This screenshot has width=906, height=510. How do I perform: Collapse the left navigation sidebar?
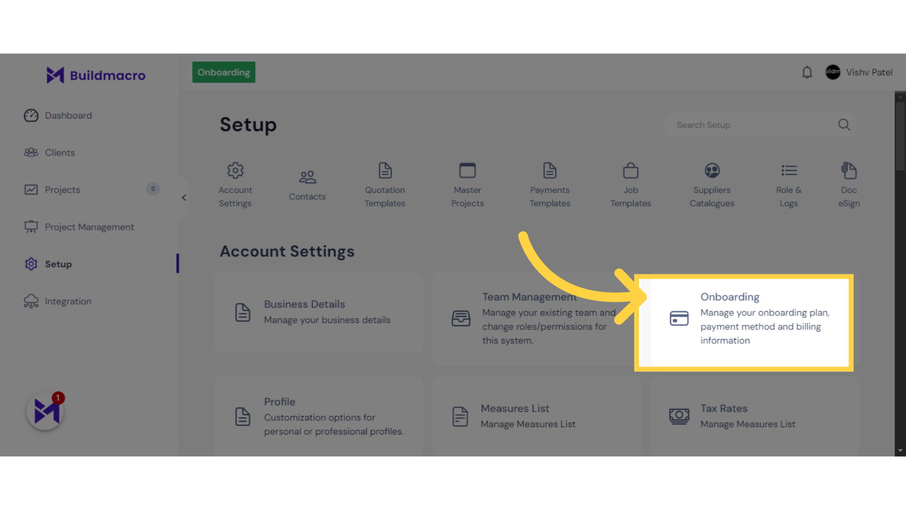184,198
